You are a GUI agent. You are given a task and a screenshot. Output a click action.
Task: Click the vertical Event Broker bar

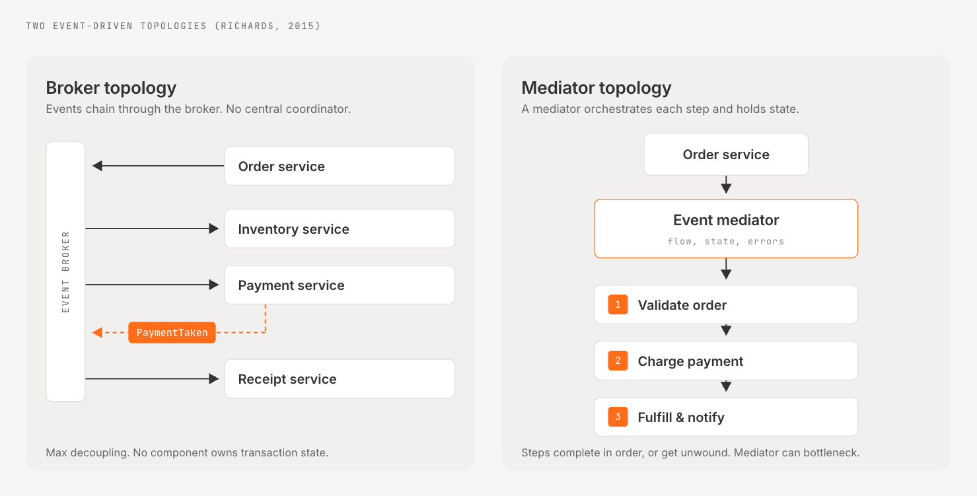[65, 271]
